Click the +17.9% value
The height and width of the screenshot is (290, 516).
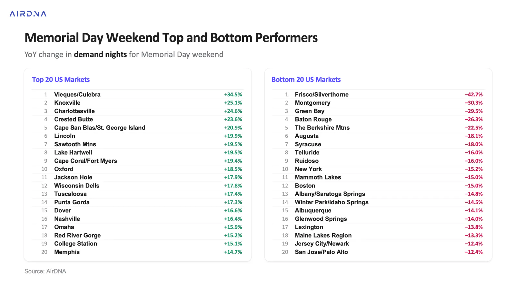coord(233,177)
